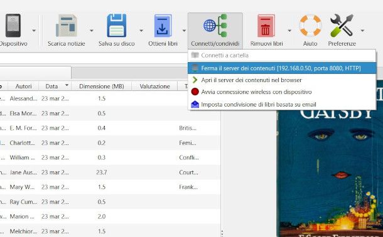Click the 0.3 size cell
This screenshot has width=383, height=237.
(x=101, y=157)
